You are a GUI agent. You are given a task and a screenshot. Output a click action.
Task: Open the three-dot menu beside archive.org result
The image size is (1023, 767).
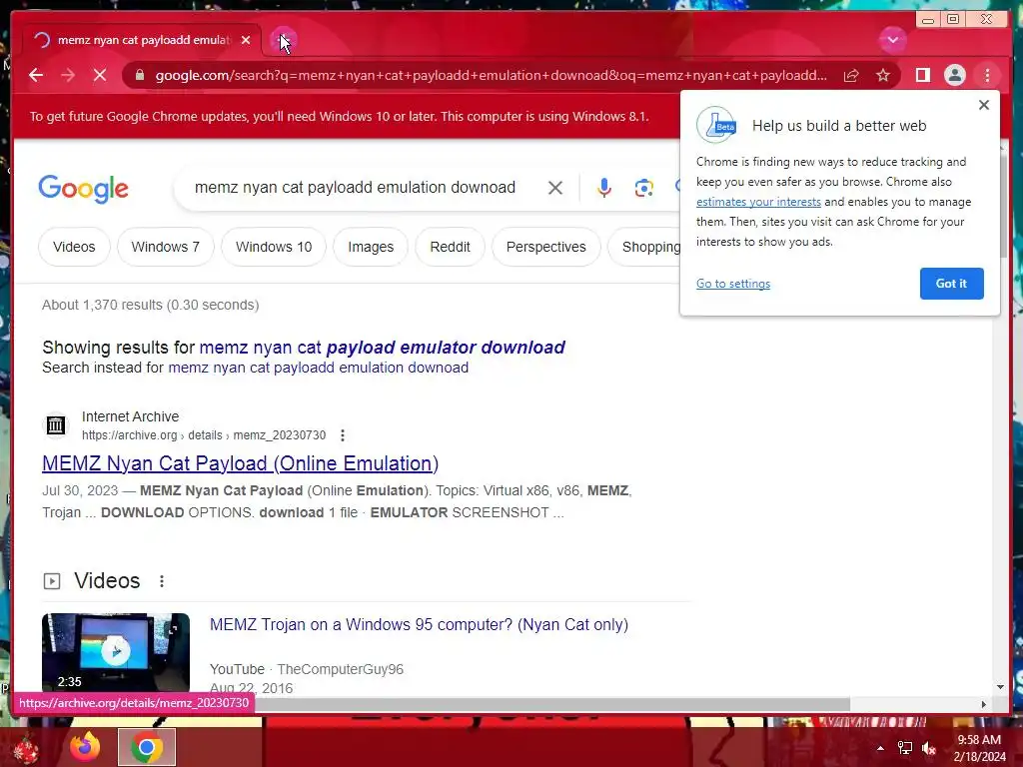(x=343, y=435)
